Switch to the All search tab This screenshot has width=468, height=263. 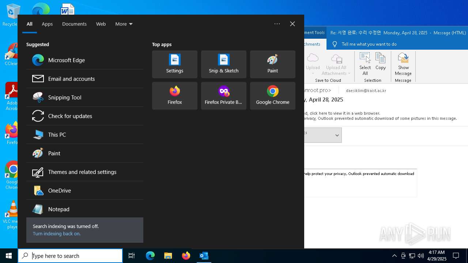point(30,24)
